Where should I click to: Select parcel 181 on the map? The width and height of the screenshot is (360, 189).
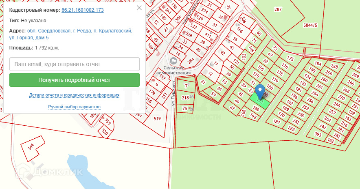coord(299,90)
